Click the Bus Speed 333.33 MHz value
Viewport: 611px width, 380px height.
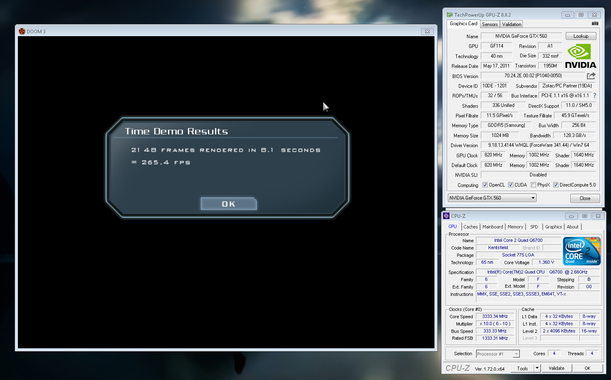tap(495, 331)
